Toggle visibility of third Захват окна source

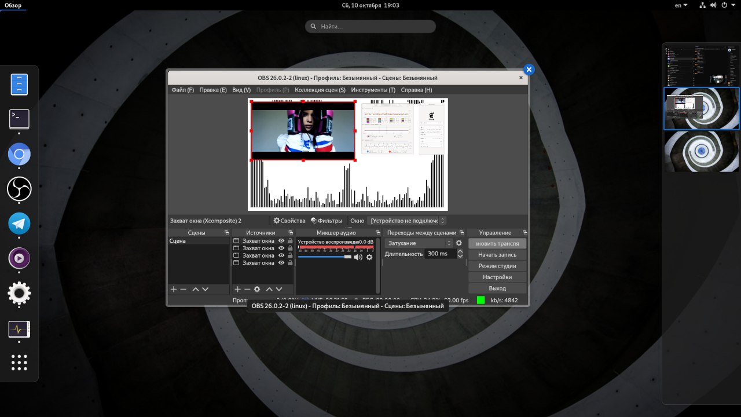point(281,255)
